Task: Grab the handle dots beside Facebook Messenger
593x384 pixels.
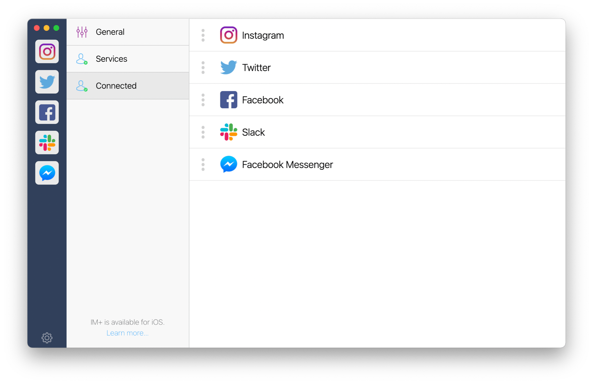Action: pos(203,164)
